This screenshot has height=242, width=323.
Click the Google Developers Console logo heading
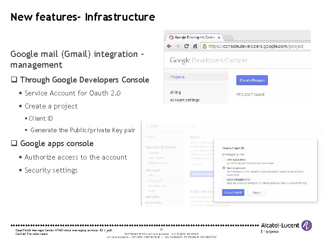(x=208, y=60)
